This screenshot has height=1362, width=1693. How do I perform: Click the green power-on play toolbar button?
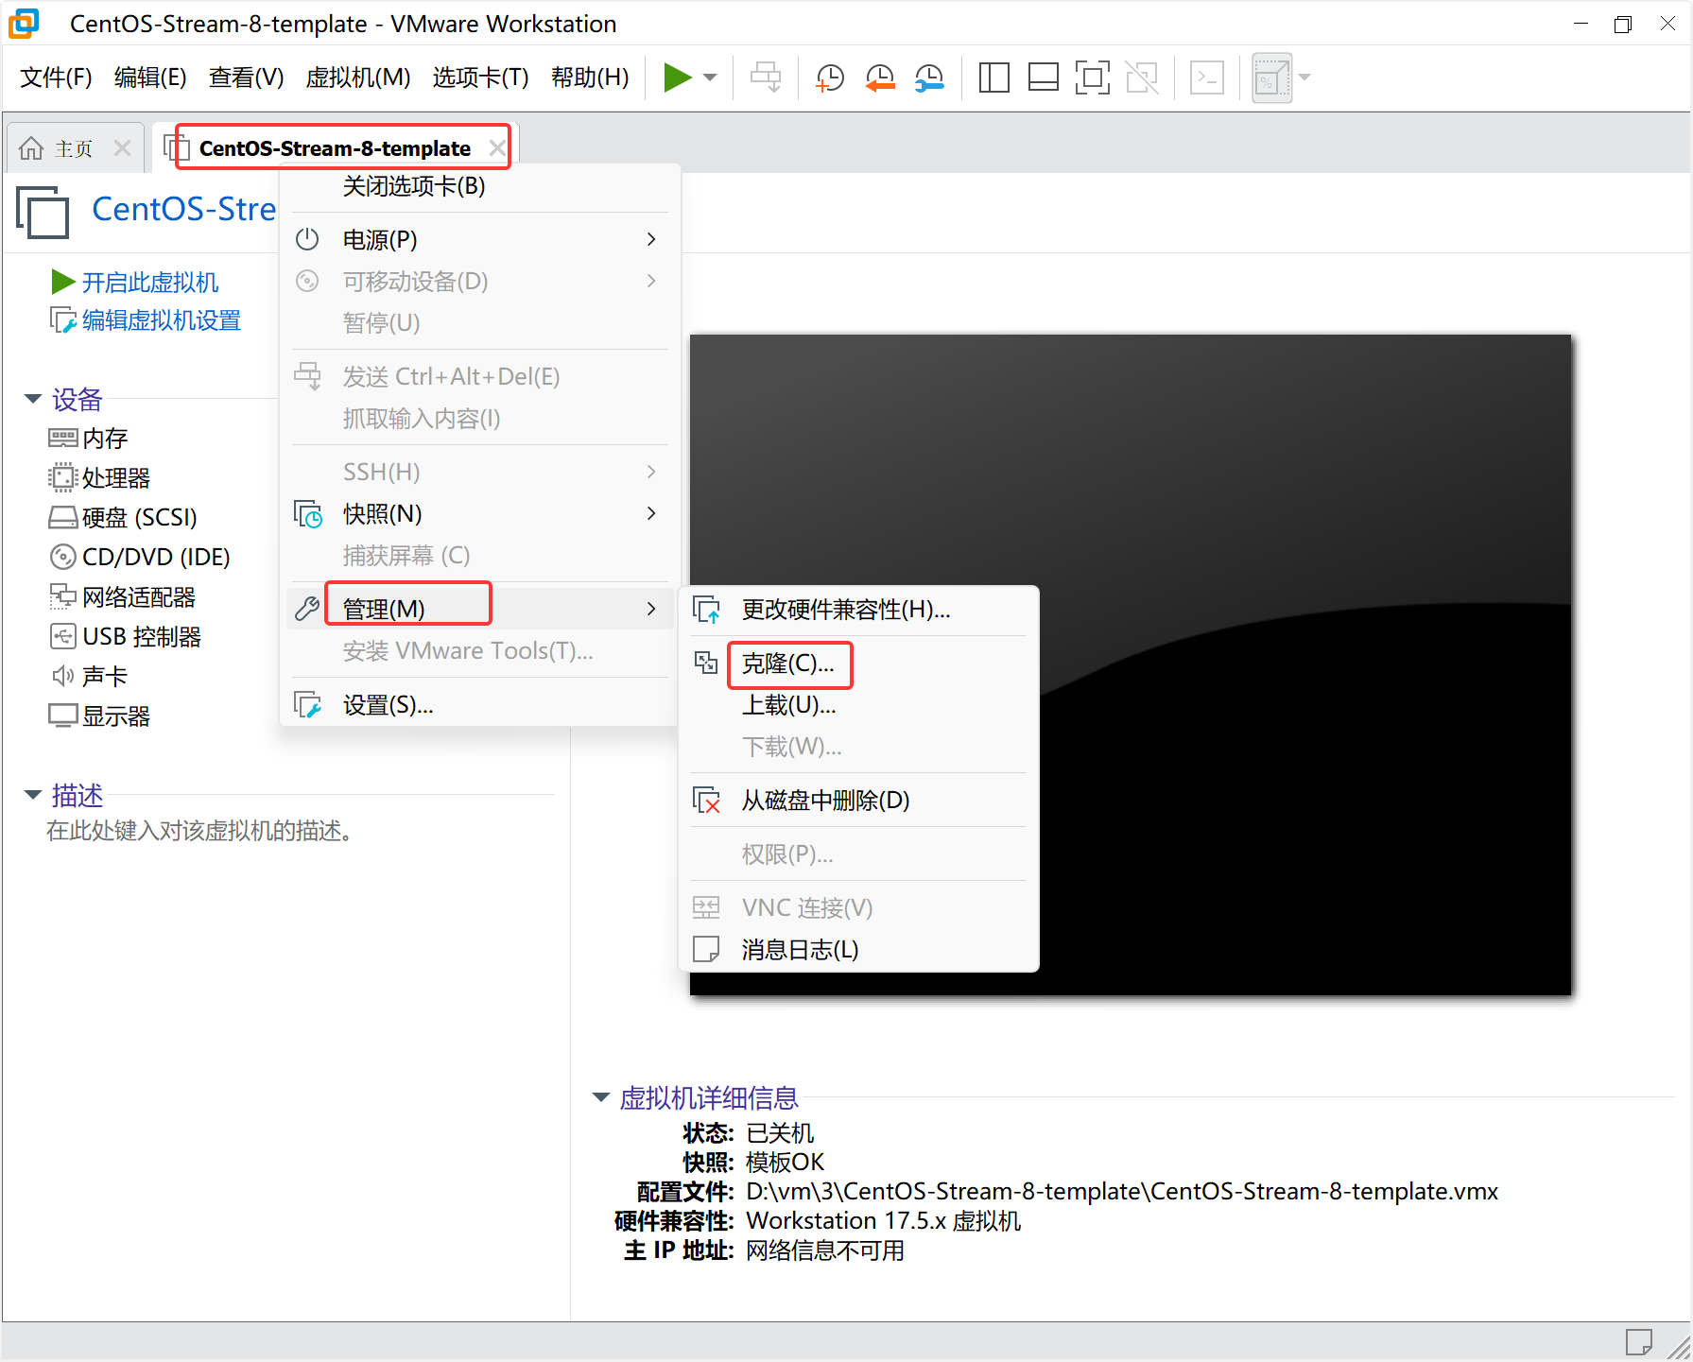click(x=677, y=78)
